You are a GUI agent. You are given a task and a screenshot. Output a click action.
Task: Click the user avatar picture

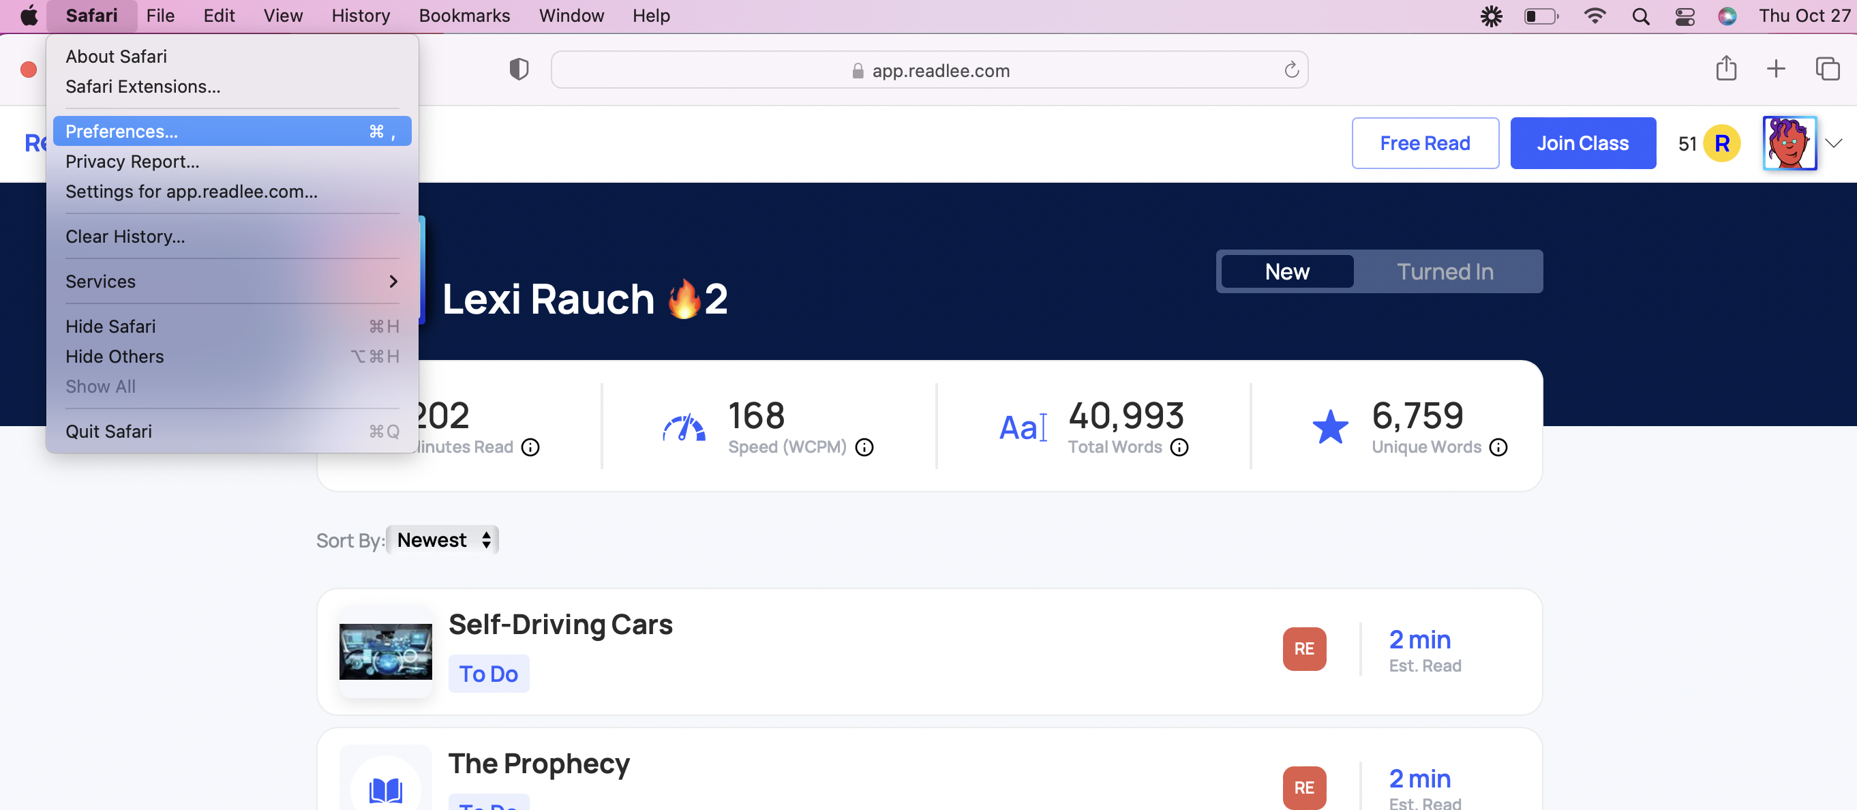tap(1790, 142)
